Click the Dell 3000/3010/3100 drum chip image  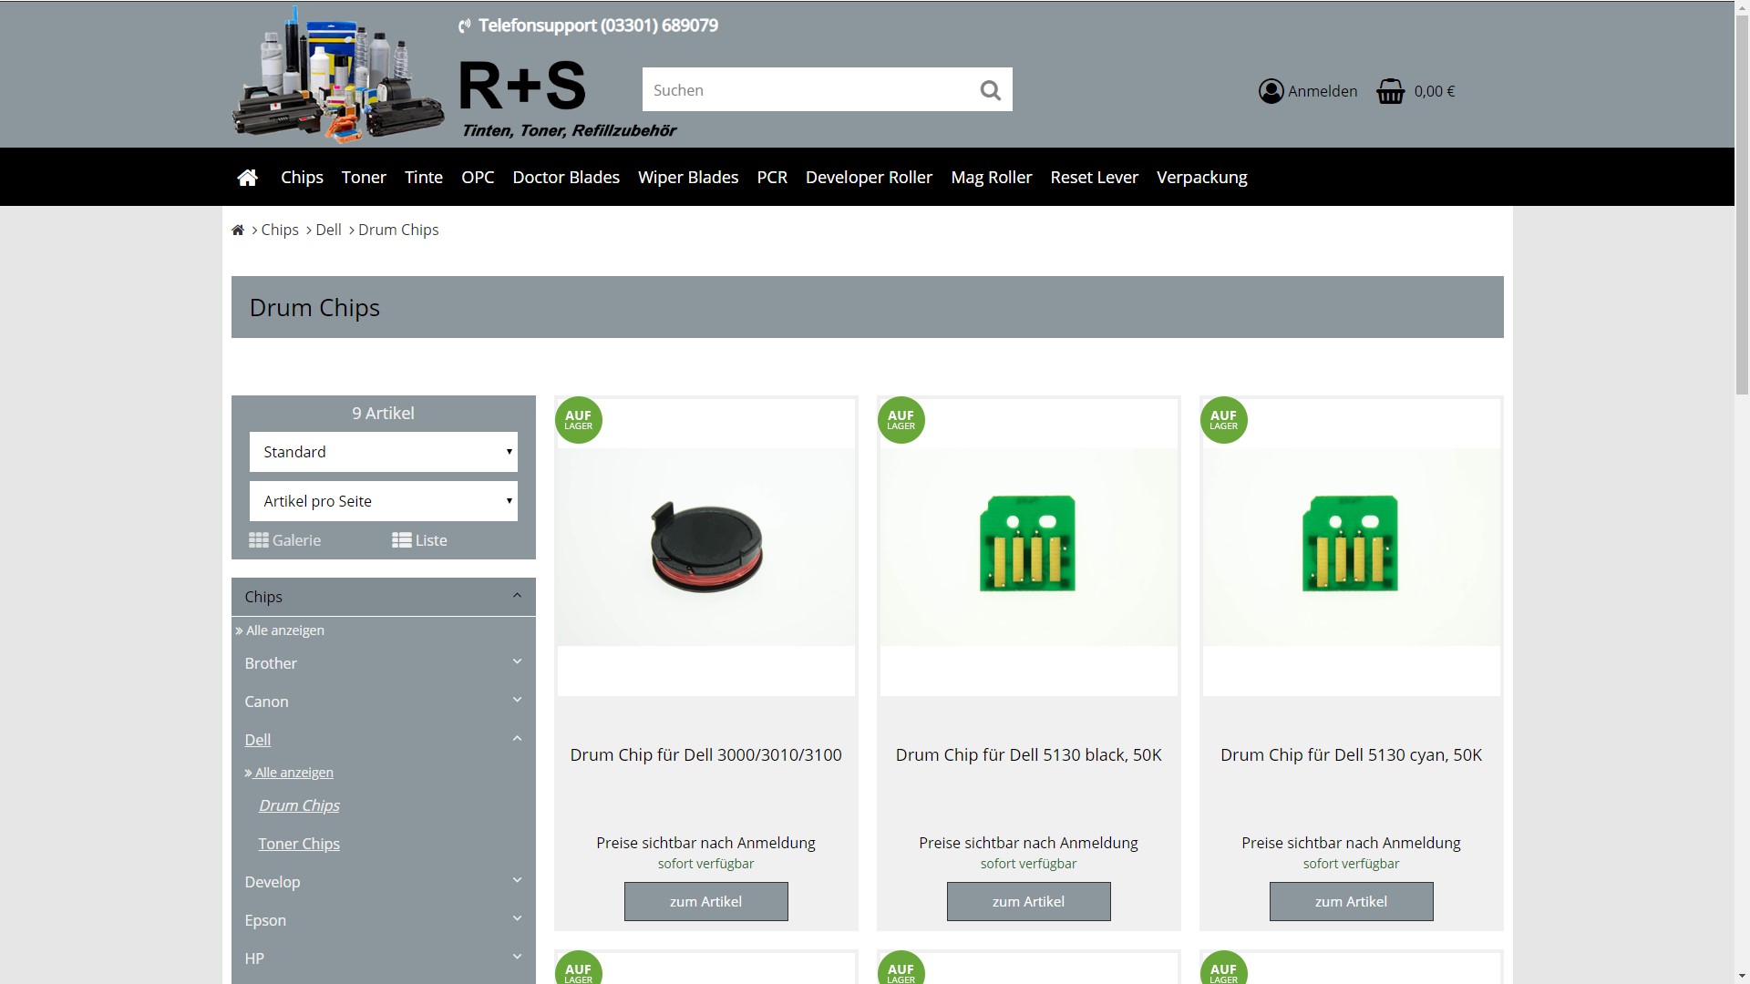tap(706, 547)
